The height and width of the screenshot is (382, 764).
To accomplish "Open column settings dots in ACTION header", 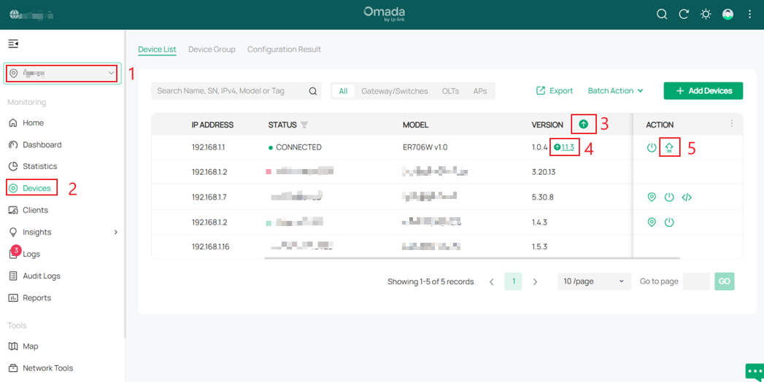I will (731, 124).
